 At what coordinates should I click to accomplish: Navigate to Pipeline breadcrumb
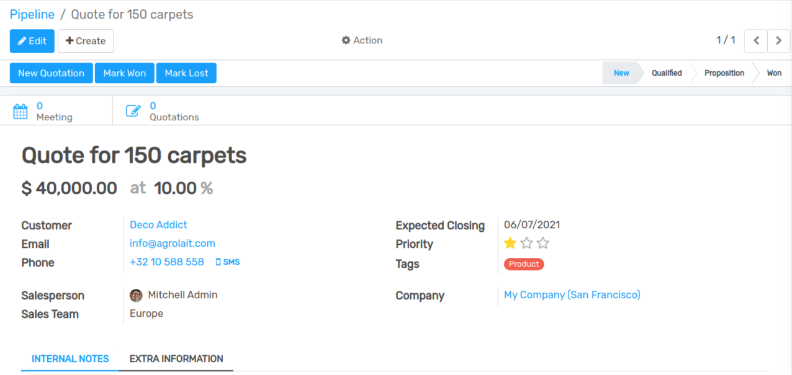(x=32, y=14)
